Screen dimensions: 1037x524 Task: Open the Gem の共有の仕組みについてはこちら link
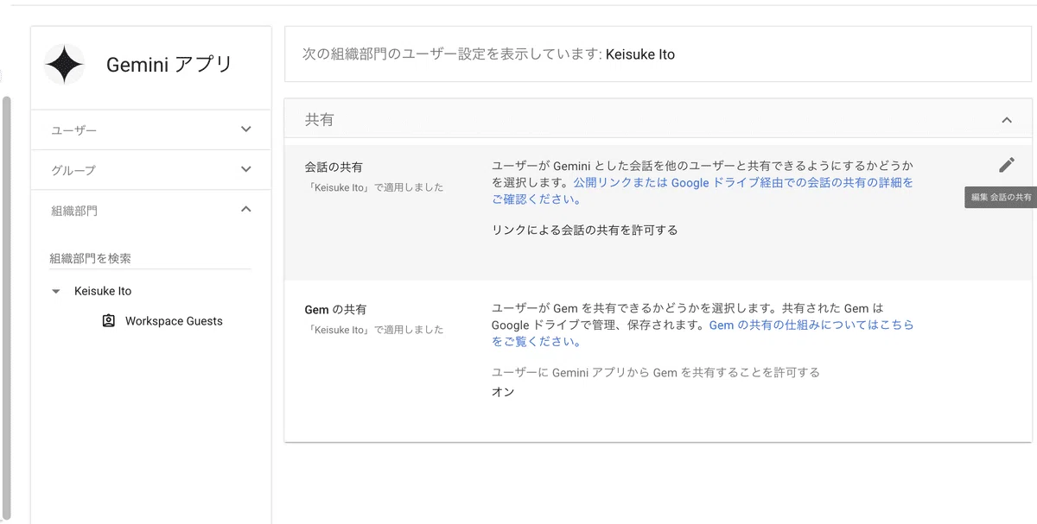[x=703, y=332]
